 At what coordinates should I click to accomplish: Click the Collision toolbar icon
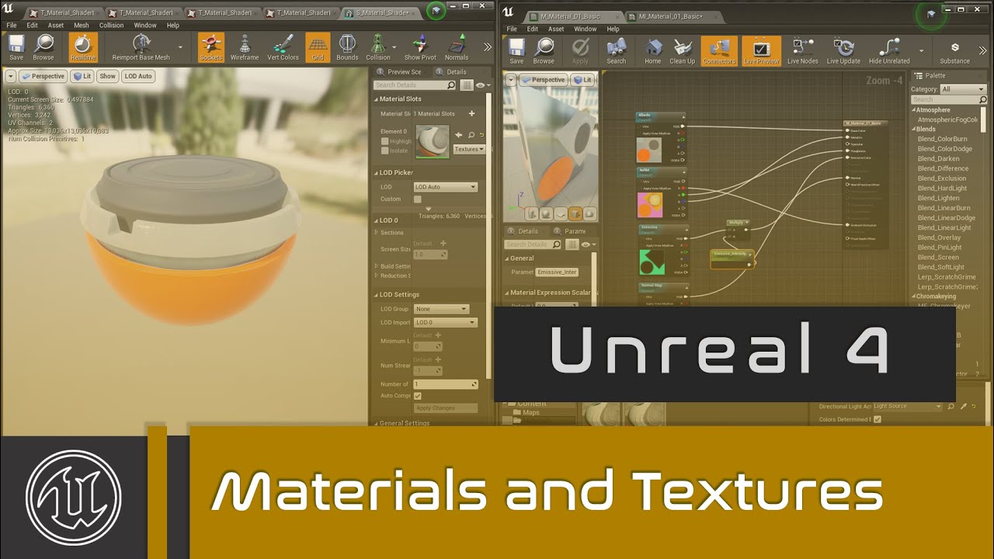pos(378,44)
